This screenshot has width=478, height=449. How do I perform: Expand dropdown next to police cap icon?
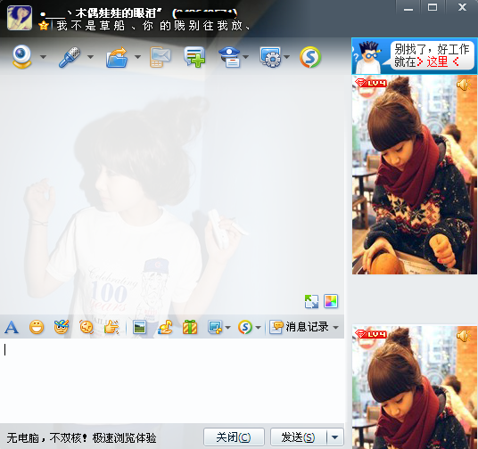pos(246,57)
